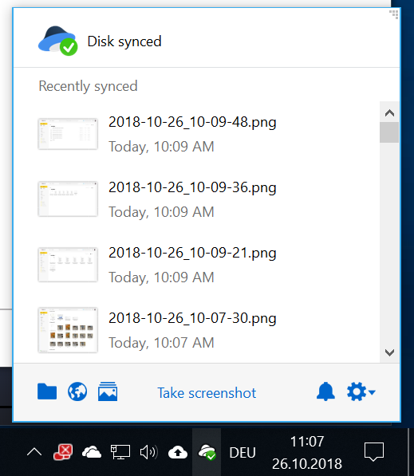Screen dimensions: 414x476
Task: Open file 2018-10-26_10-09-36.png
Action: (192, 187)
